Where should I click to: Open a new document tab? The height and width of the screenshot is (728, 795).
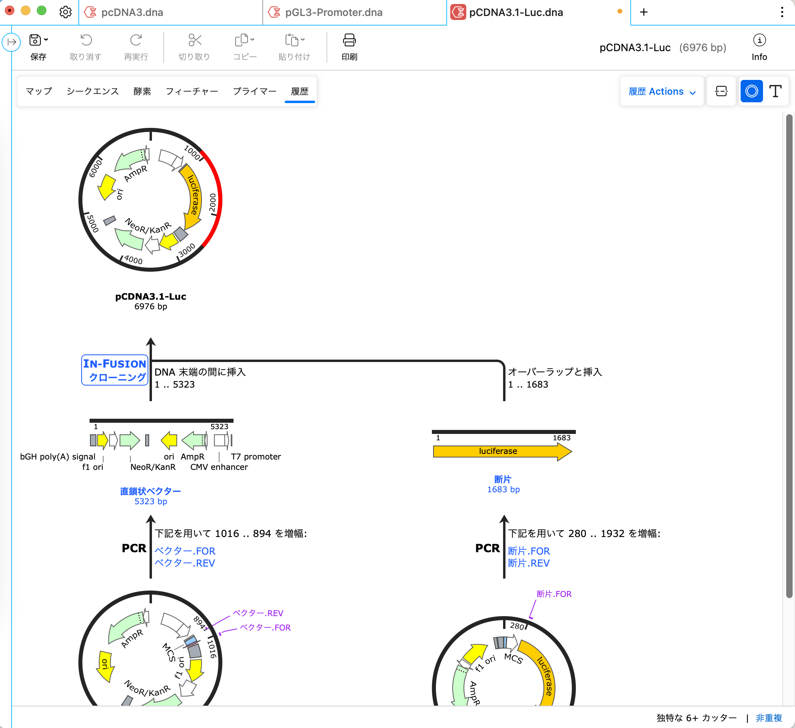click(643, 12)
